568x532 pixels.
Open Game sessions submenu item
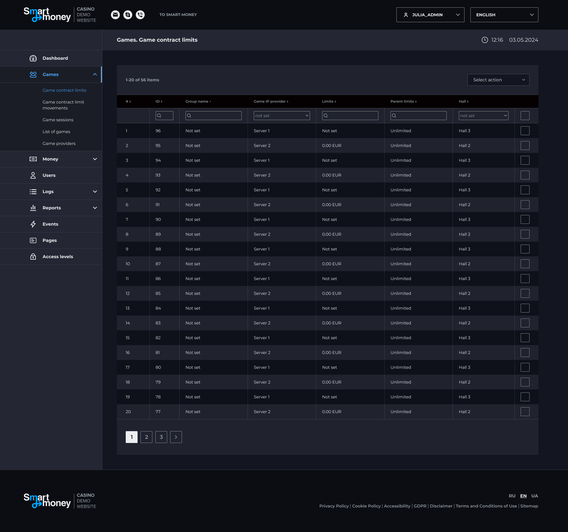(58, 120)
